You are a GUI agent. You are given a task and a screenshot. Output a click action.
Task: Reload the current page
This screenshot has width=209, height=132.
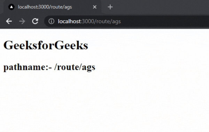[35, 21]
